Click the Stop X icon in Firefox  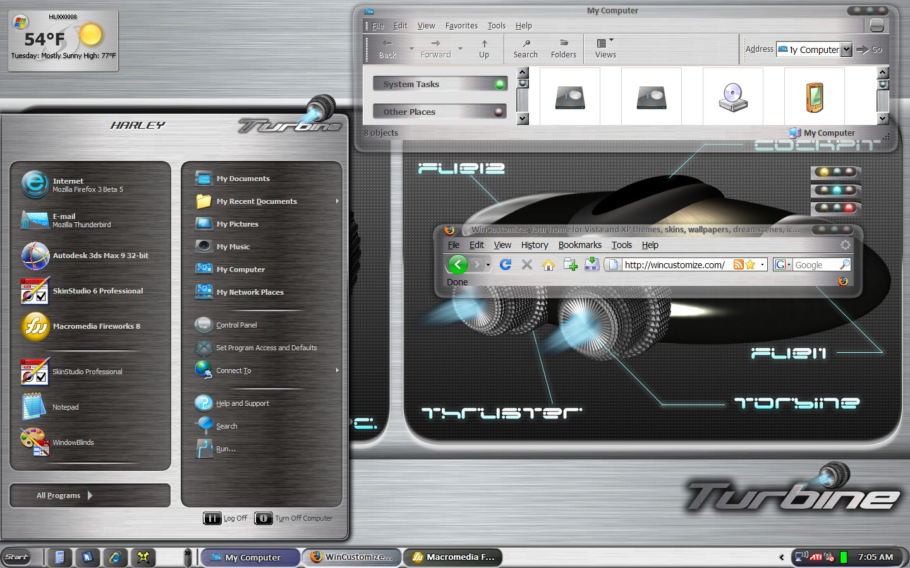tap(526, 264)
